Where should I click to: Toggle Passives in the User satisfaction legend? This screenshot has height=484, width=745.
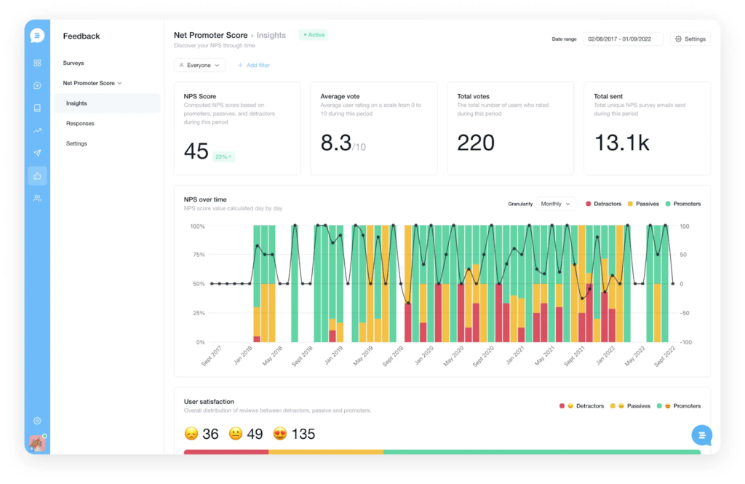click(x=630, y=406)
